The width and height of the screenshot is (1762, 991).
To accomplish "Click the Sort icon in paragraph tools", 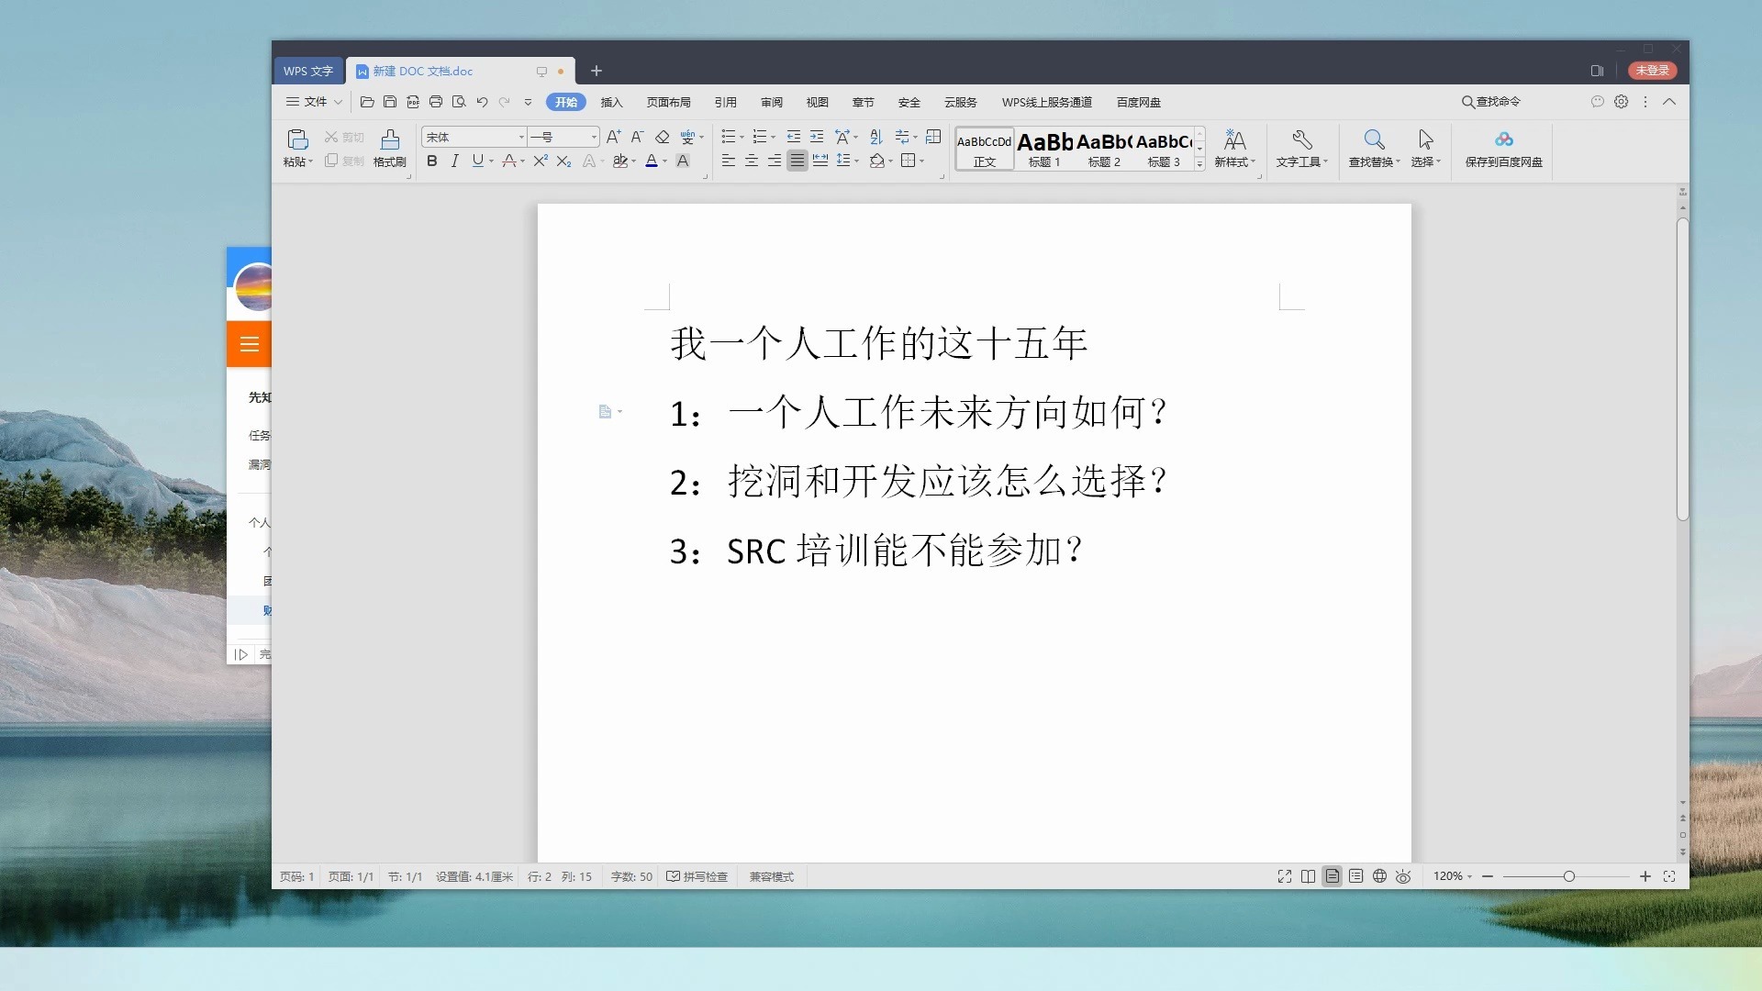I will (x=875, y=137).
